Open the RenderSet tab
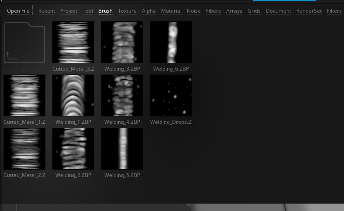Image resolution: width=344 pixels, height=211 pixels. pos(309,11)
